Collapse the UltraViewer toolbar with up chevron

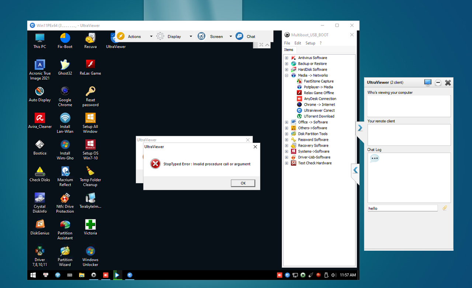tap(267, 45)
